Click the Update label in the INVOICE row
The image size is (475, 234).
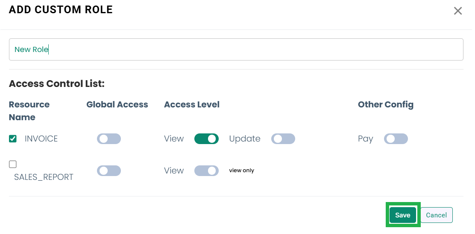pyautogui.click(x=245, y=139)
